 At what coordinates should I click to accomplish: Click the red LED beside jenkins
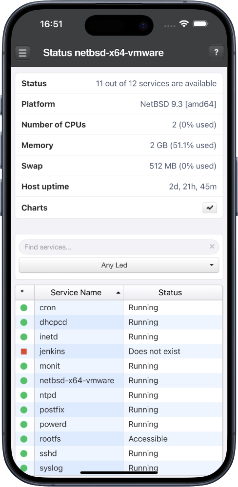pos(24,352)
